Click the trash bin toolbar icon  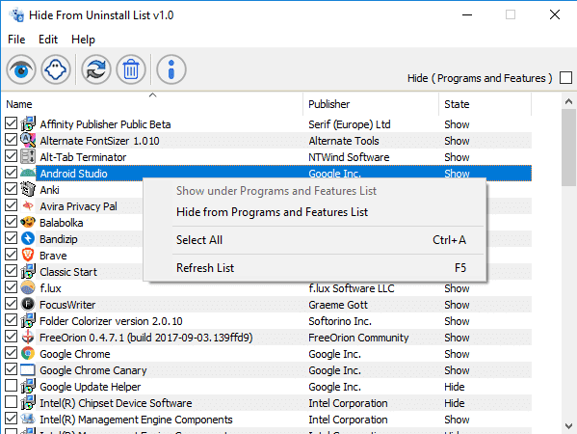(x=131, y=69)
